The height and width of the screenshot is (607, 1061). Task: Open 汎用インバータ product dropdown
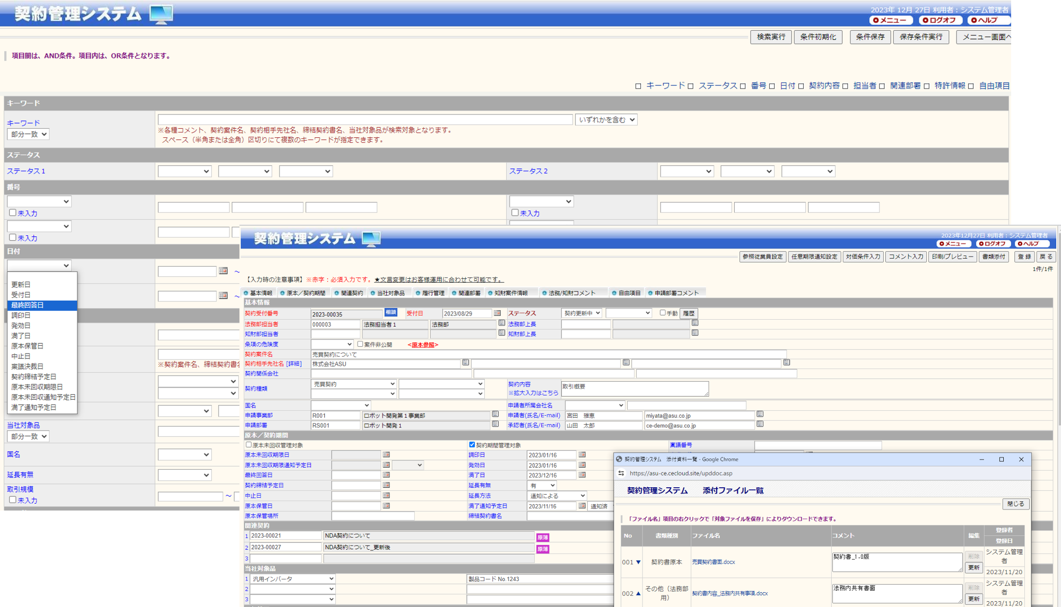click(x=292, y=579)
